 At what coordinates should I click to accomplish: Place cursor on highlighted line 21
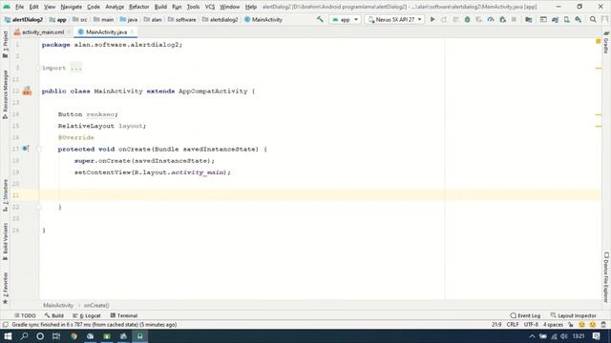coord(320,195)
